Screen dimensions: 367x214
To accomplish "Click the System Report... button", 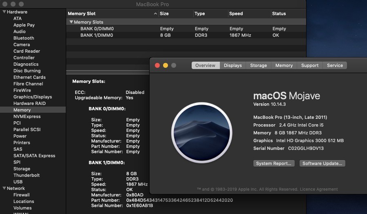I will pyautogui.click(x=273, y=163).
